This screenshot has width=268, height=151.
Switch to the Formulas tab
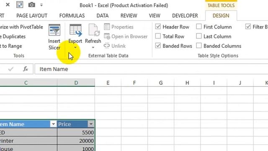pos(72,16)
